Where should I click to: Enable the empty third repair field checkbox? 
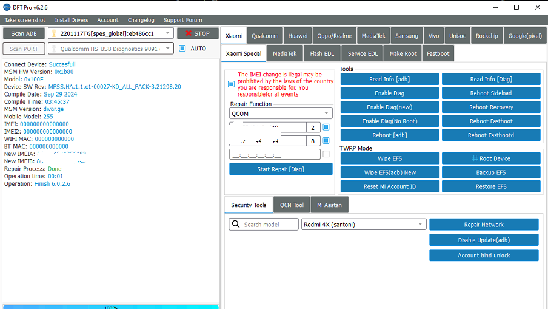[x=326, y=154]
